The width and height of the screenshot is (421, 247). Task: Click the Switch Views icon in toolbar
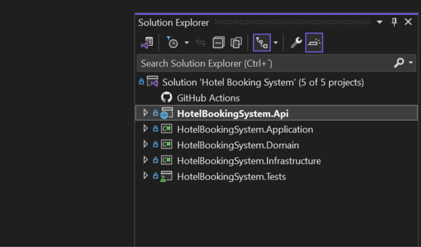coord(146,43)
